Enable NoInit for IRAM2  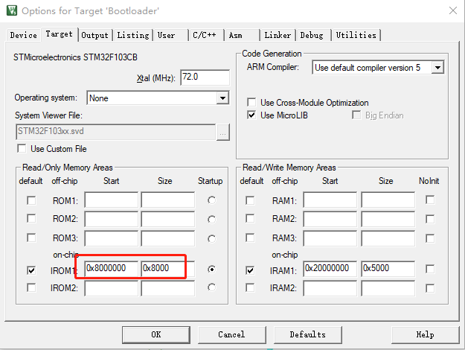coord(430,288)
